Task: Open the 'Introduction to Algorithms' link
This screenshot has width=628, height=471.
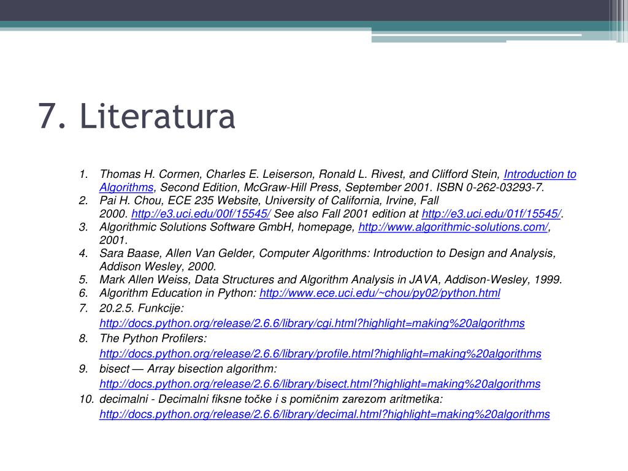Action: 540,174
